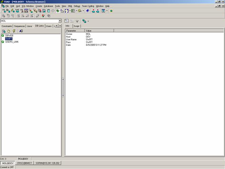
Task: Expand dropdown arrow next to the green connection icon
Action: pyautogui.click(x=88, y=21)
